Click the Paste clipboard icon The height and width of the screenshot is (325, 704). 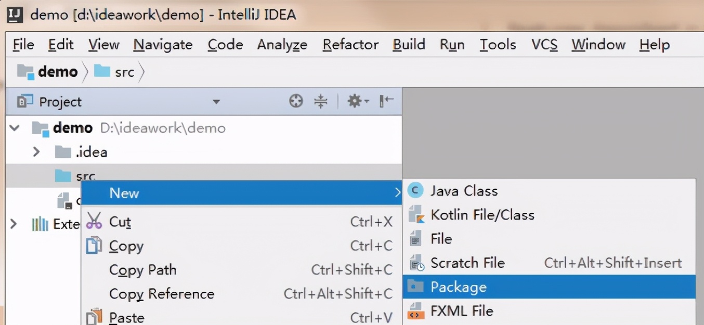[x=94, y=316]
